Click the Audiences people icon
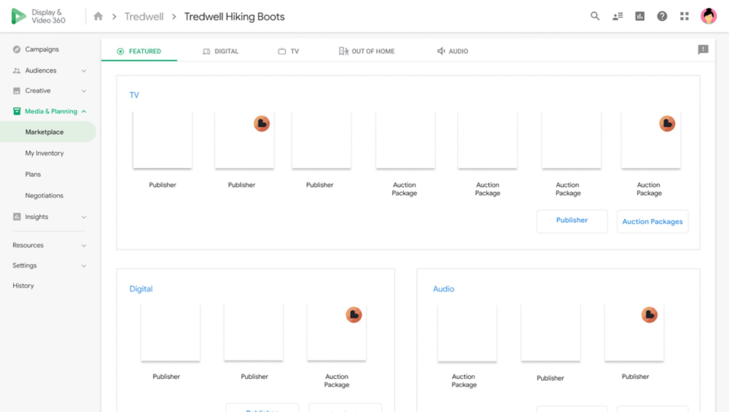Viewport: 734px width, 412px height. point(16,71)
